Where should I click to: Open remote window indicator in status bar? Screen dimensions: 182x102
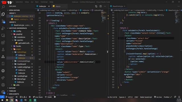[x=2, y=97]
